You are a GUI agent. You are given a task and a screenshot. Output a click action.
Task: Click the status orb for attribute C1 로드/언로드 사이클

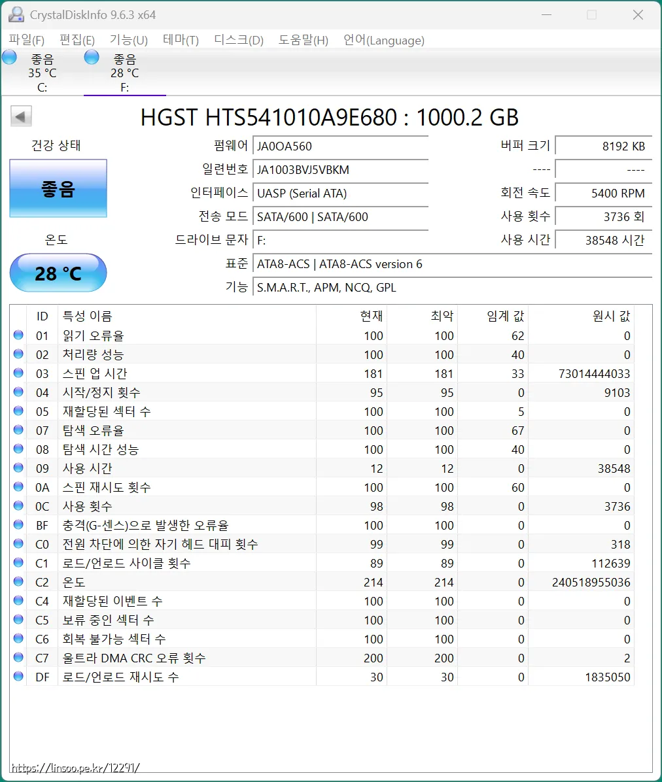click(18, 562)
